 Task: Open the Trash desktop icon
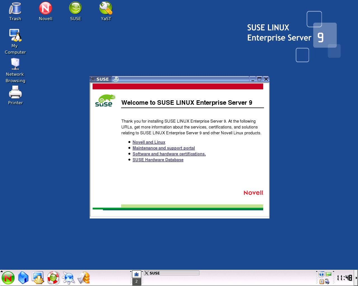[15, 12]
